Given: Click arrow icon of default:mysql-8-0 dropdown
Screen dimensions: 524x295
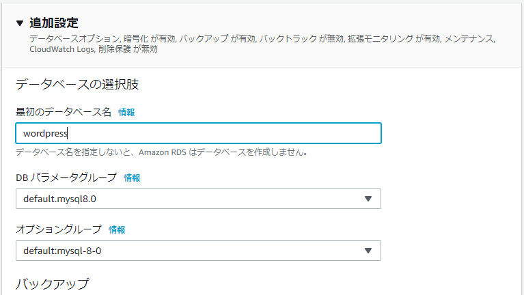Looking at the screenshot, I should [368, 251].
